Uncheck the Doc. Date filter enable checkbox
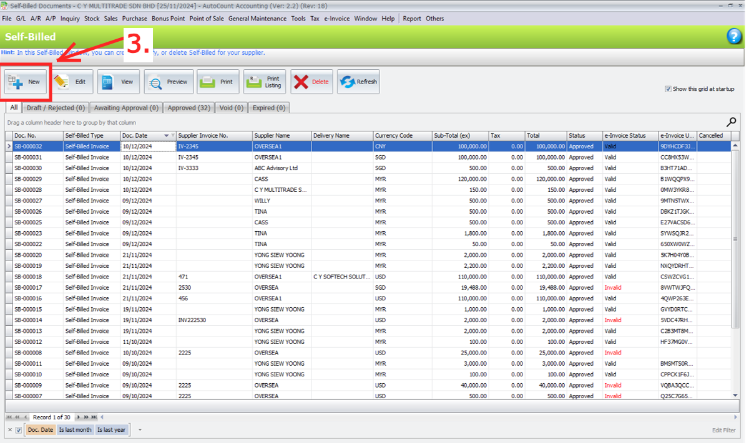The width and height of the screenshot is (749, 443). (19, 430)
